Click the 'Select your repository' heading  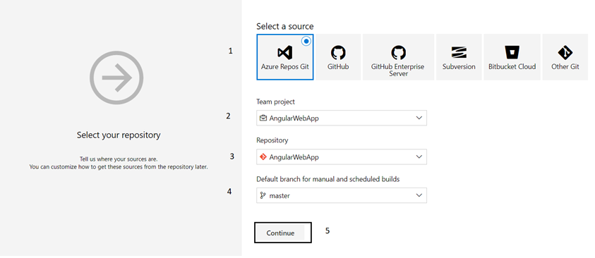click(x=119, y=135)
